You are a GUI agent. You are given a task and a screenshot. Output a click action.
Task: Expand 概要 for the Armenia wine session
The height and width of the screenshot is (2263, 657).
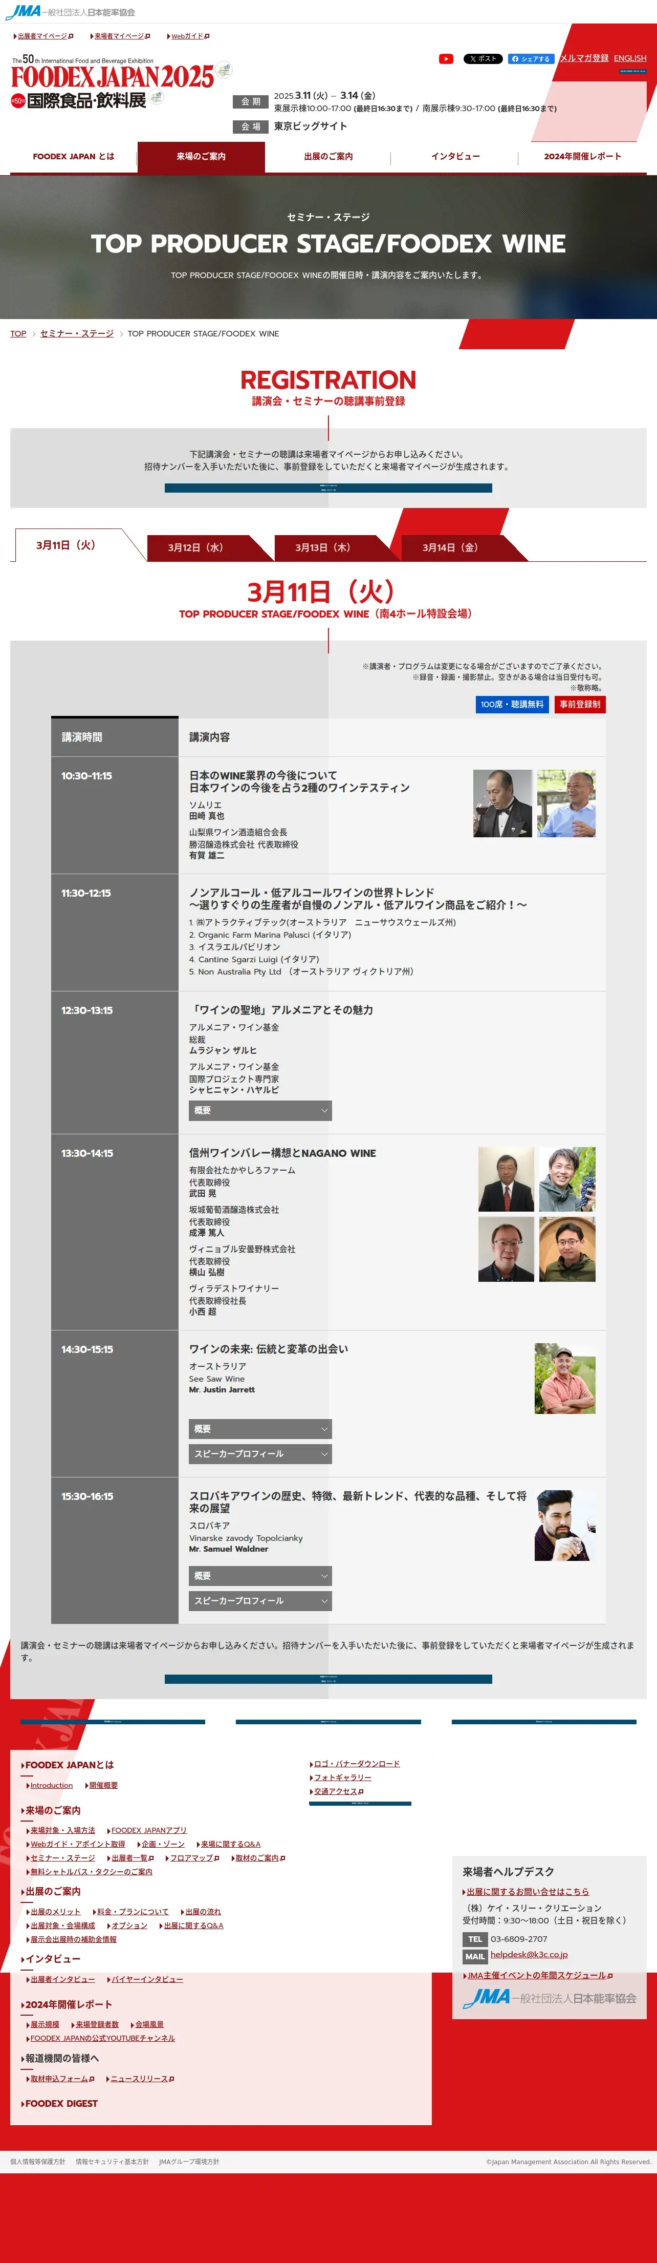[260, 1110]
